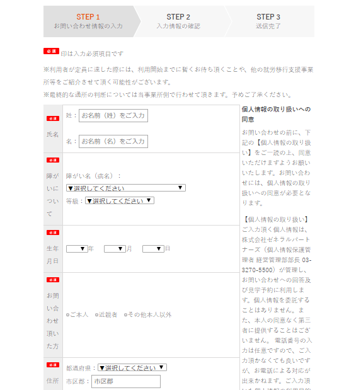Image resolution: width=344 pixels, height=390 pixels.
Task: Expand the 都道府県 prefecture dropdown
Action: 132,367
